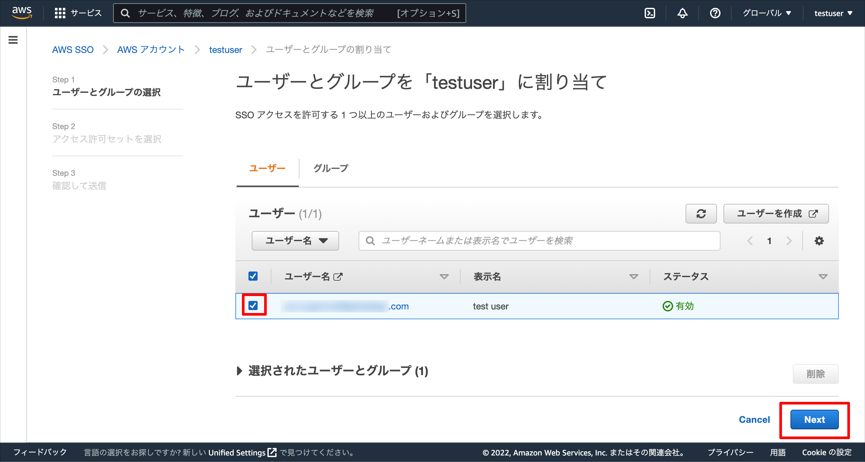Click the refresh users icon button
This screenshot has width=865, height=462.
(x=701, y=213)
